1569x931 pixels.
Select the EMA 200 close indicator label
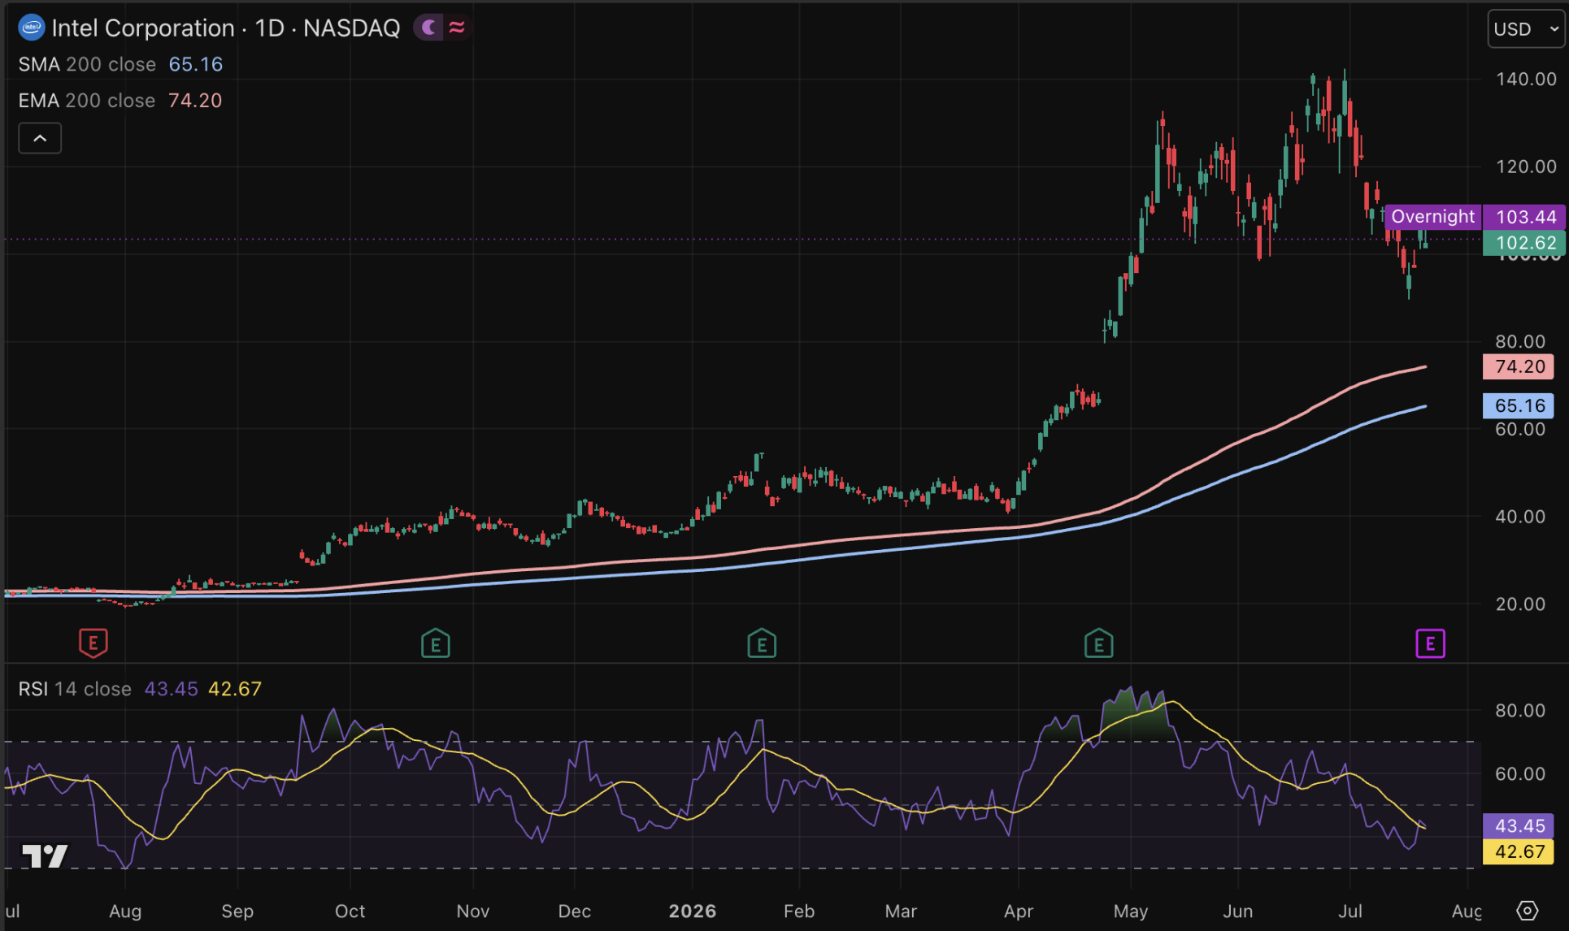click(x=86, y=101)
